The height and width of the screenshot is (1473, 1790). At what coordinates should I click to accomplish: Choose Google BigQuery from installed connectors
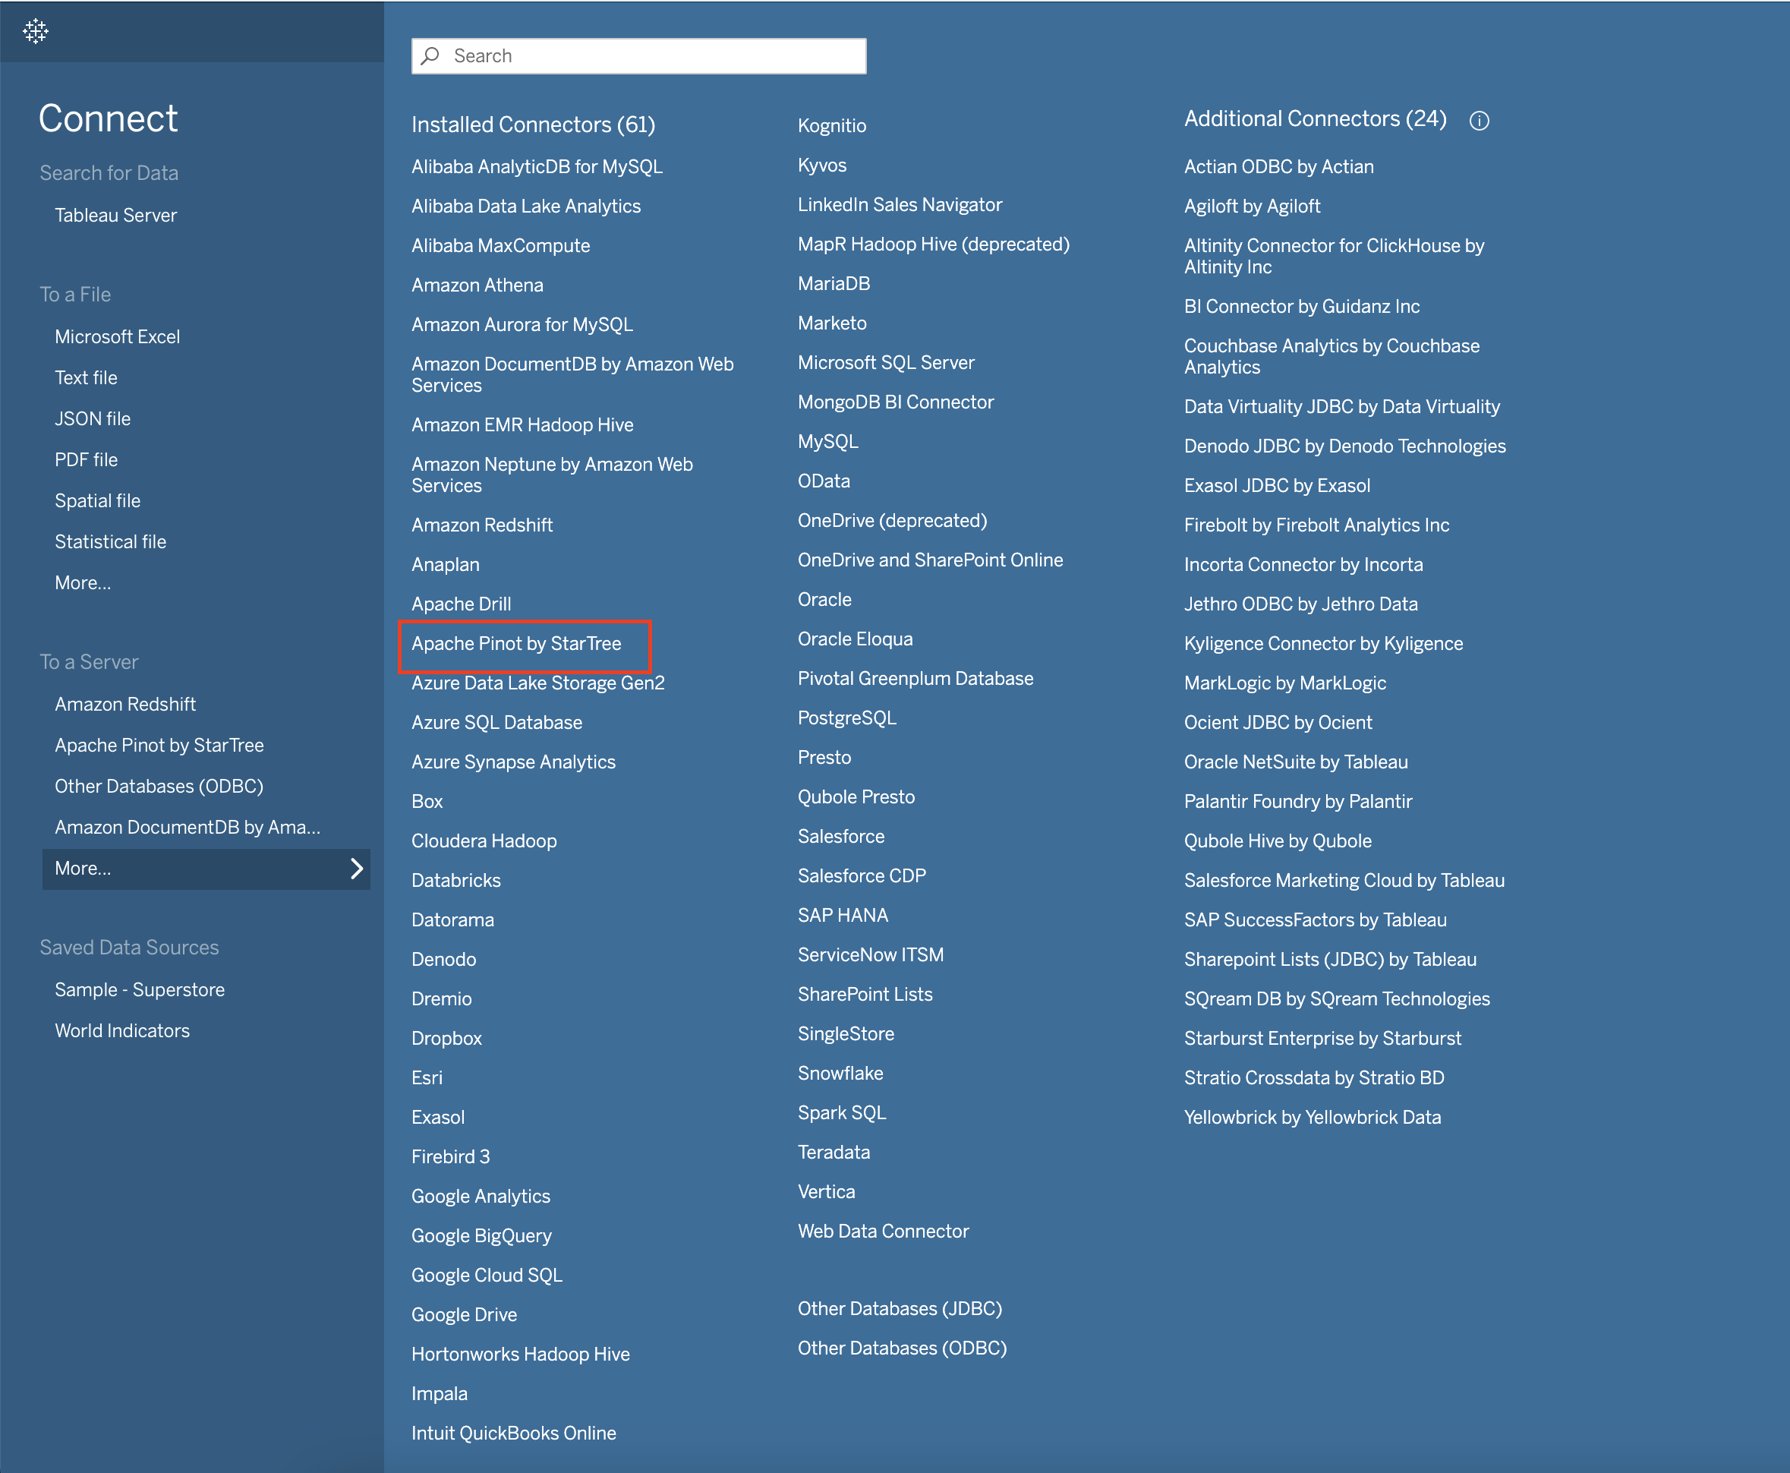481,1235
